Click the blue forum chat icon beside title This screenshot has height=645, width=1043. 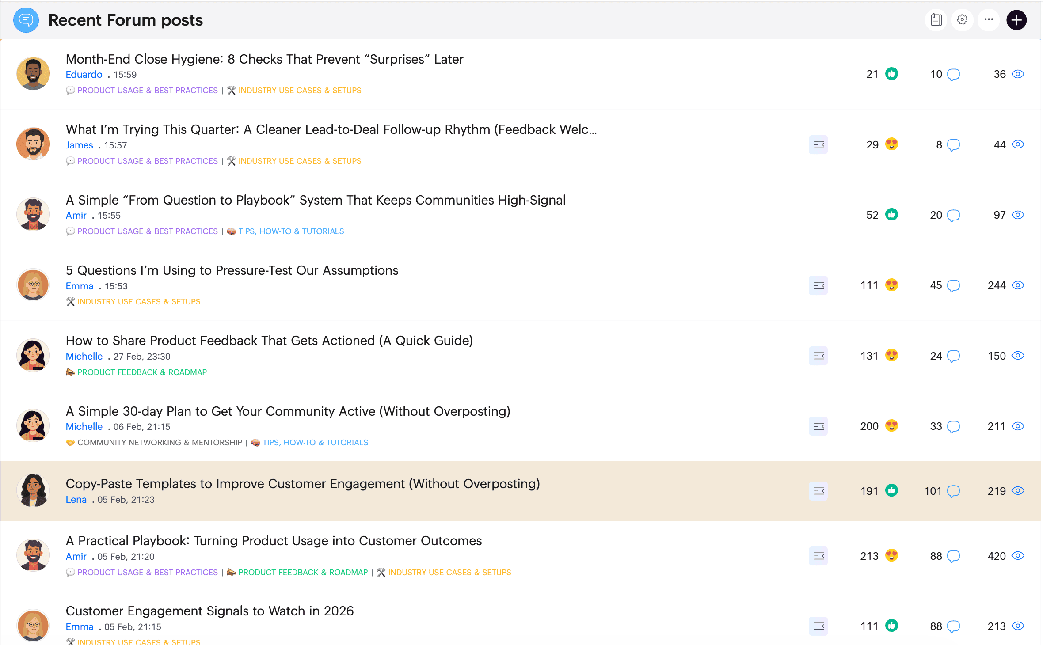26,20
